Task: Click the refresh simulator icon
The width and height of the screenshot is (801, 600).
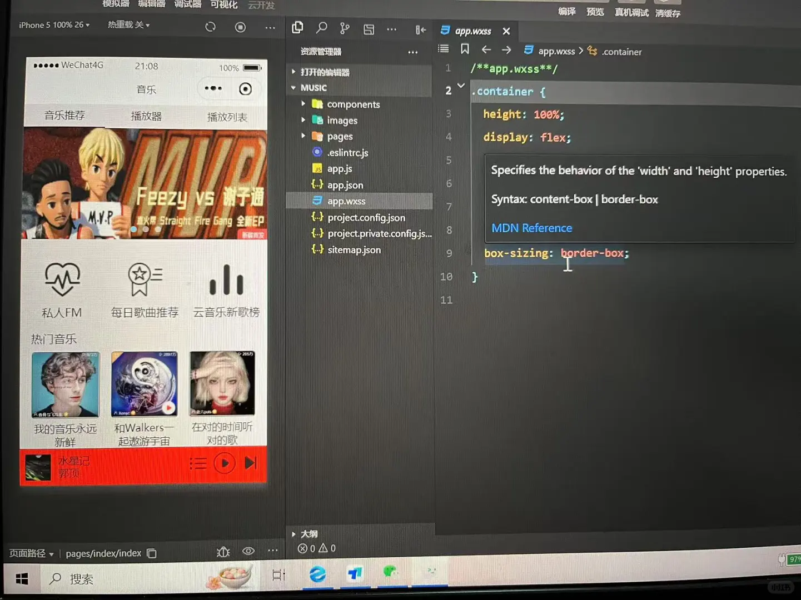Action: click(210, 27)
